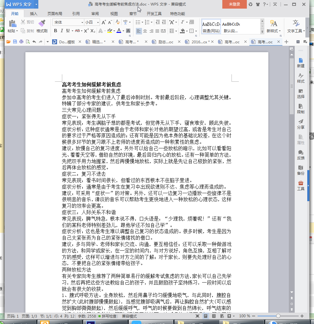Click the Paste (粘贴) clipboard icon
Image resolution: width=314 pixels, height=324 pixels.
(x=12, y=24)
